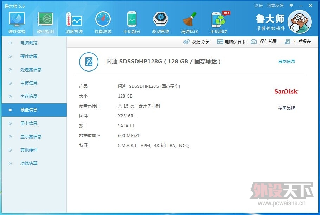Select 主板信息 in sidebar
This screenshot has width=320, height=215.
click(34, 83)
